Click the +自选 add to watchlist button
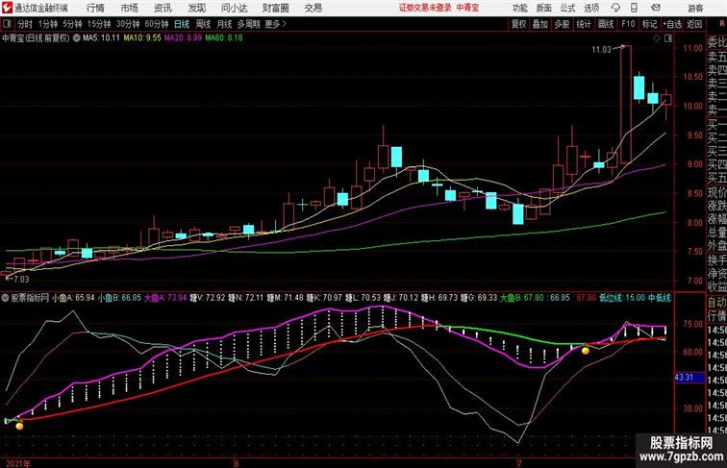727x468 pixels. [x=672, y=24]
